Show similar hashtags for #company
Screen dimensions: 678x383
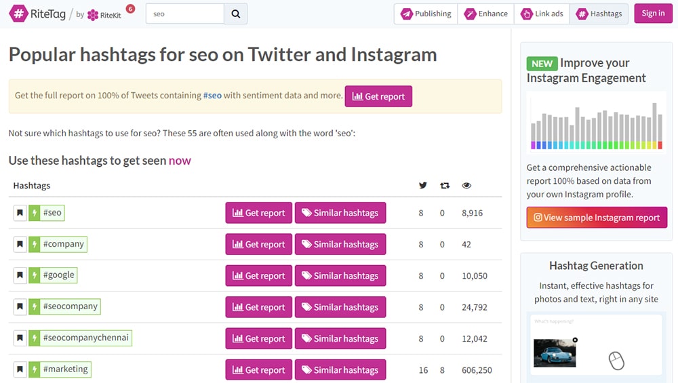[x=340, y=244]
